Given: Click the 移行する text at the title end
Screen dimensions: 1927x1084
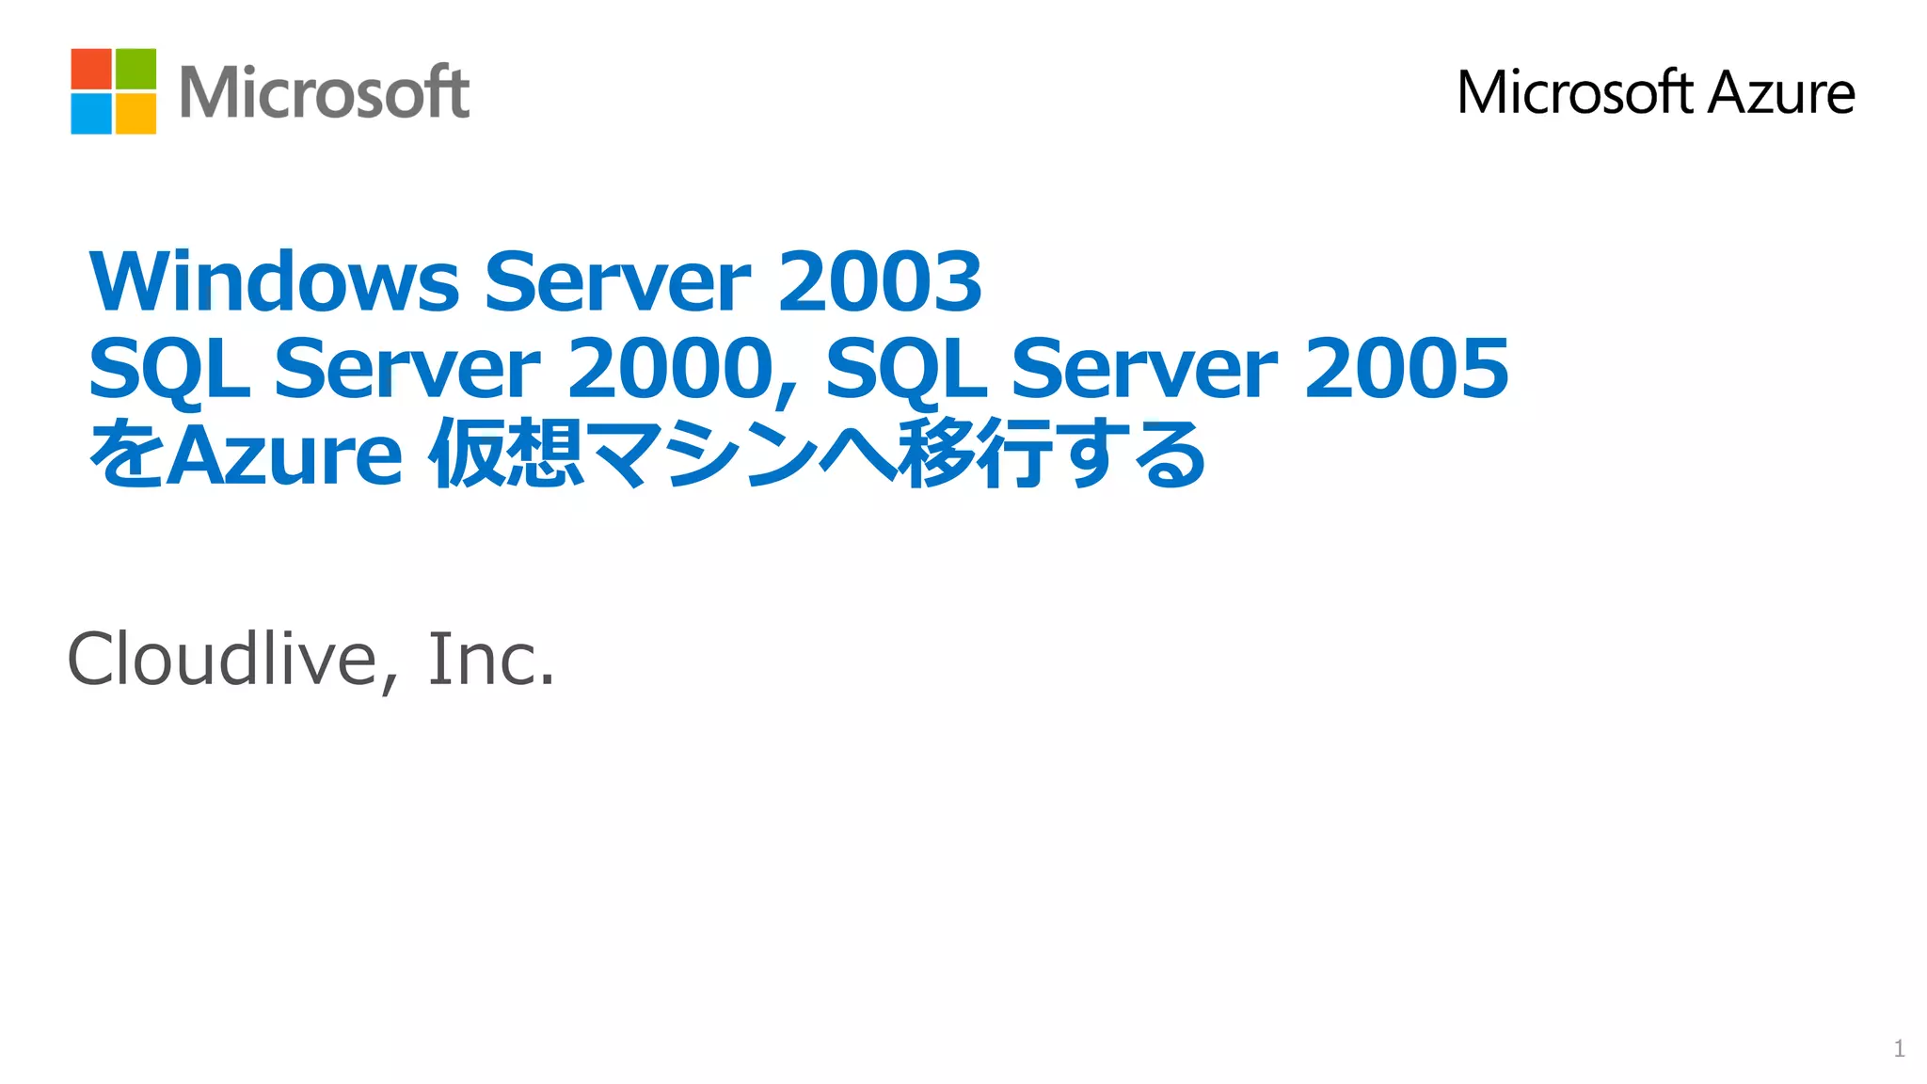Looking at the screenshot, I should [1050, 454].
